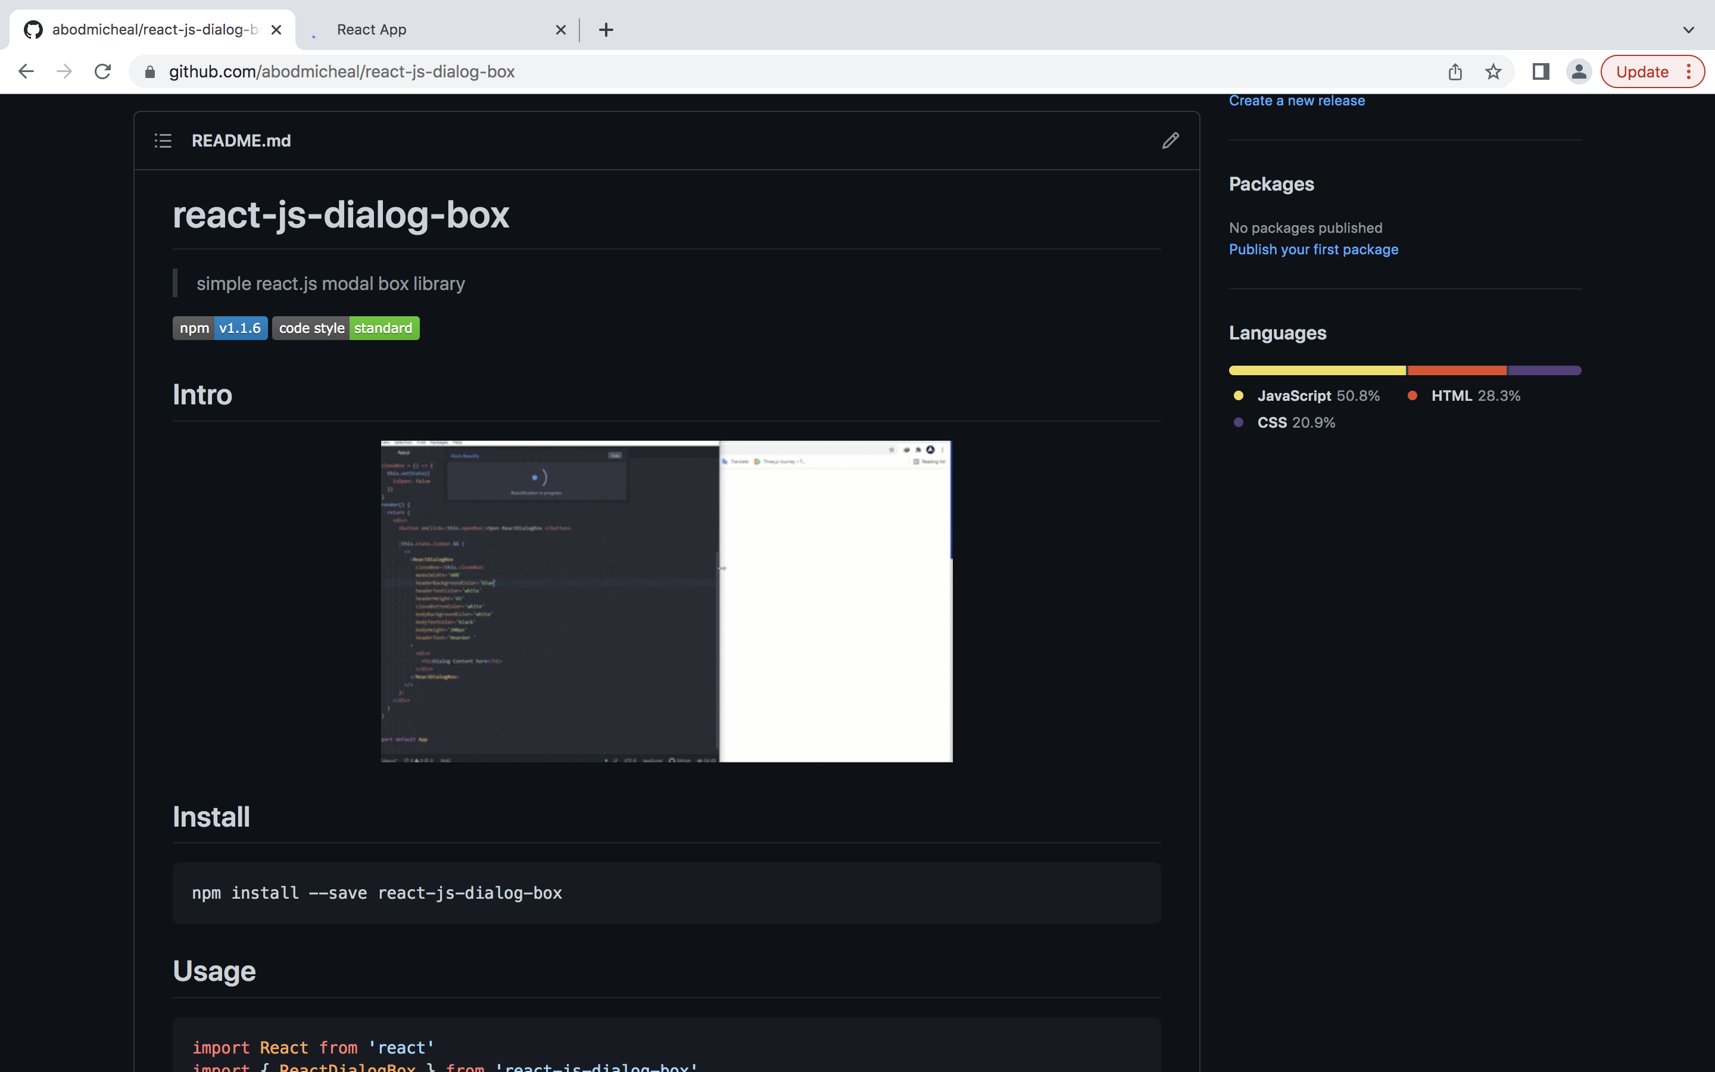Click the Languages sidebar heading
This screenshot has width=1715, height=1072.
coord(1278,332)
